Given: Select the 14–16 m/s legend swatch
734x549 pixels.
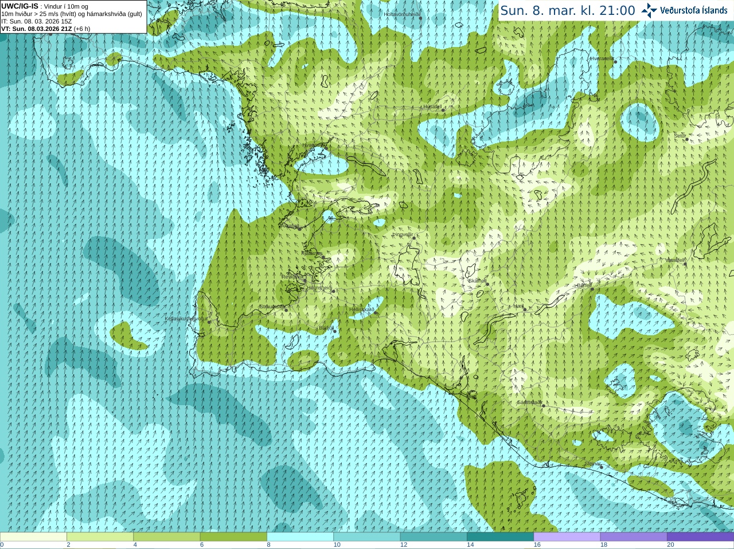Looking at the screenshot, I should (500, 537).
